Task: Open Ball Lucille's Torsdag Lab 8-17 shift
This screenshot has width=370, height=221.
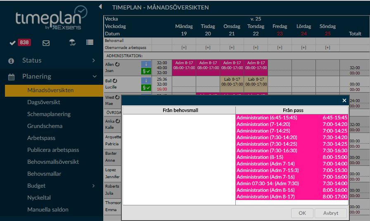Action: (256, 84)
